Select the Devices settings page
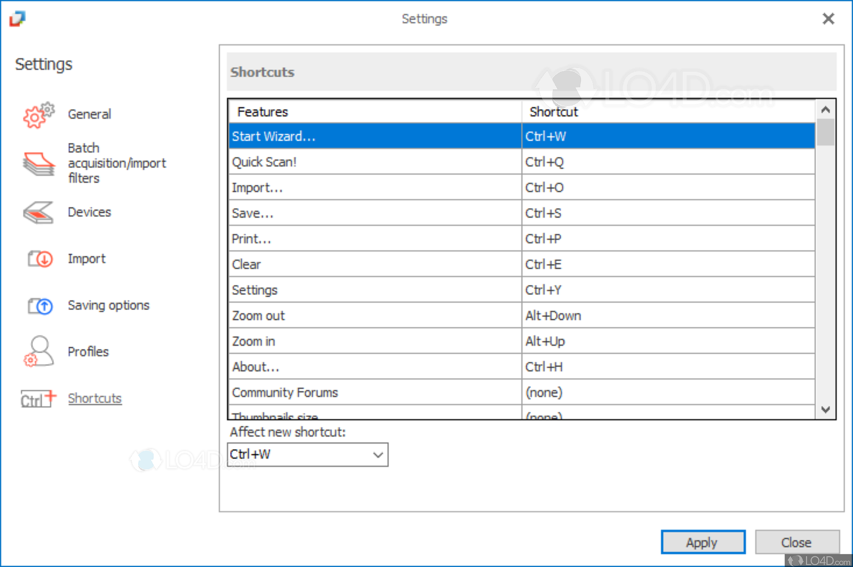The height and width of the screenshot is (567, 853). (x=89, y=212)
